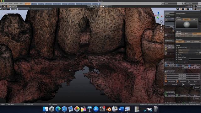
Task: Collapse the Cutting Tools panel header
Action: point(170,72)
